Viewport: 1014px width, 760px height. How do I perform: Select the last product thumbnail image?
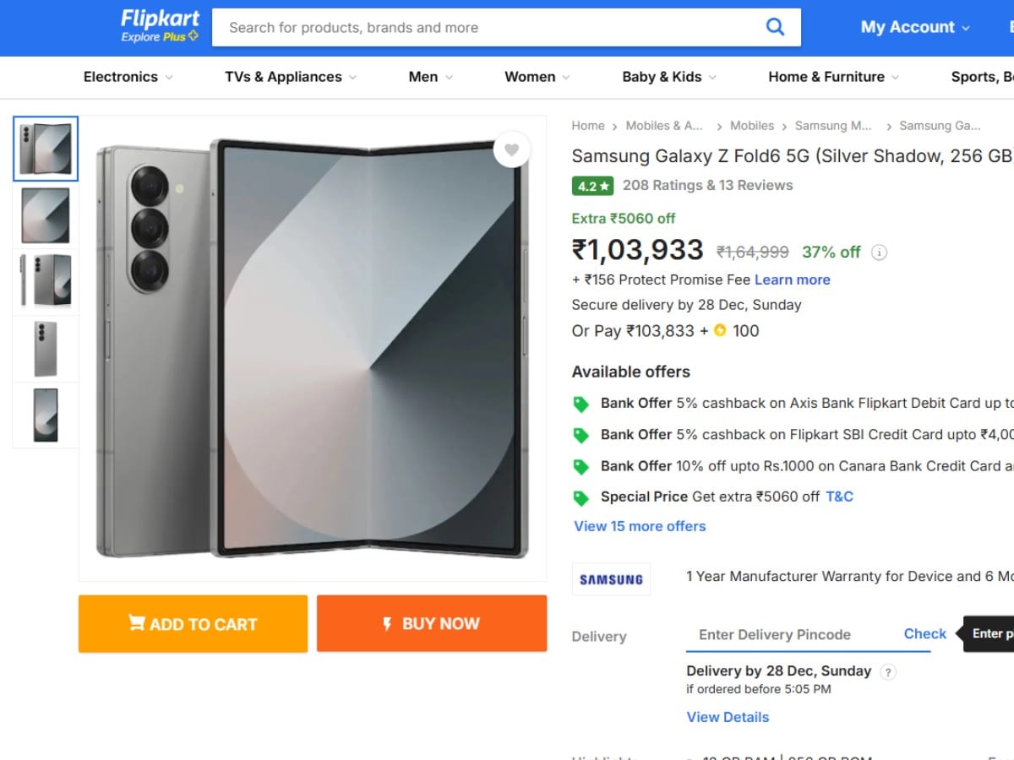coord(46,415)
